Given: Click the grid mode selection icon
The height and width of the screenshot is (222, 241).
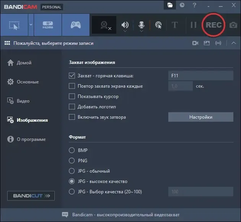Looking at the screenshot, I should pyautogui.click(x=7, y=43).
